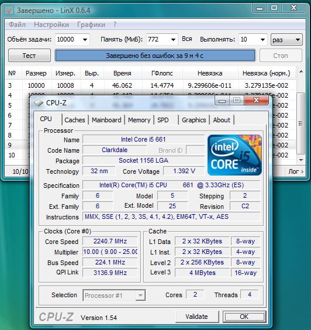Image resolution: width=311 pixels, height=330 pixels.
Task: Open the Лог panel expander
Action: [x=296, y=171]
